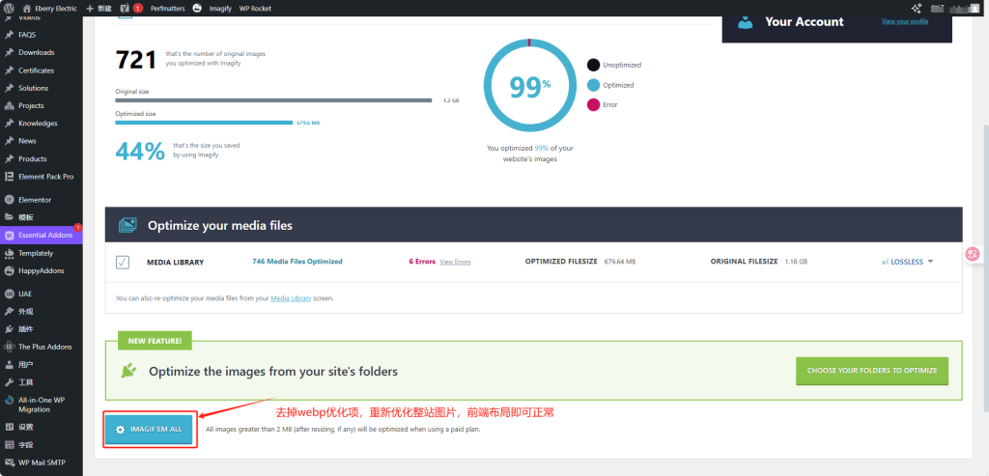
Task: Click the Element Pack Pro icon
Action: click(x=9, y=177)
